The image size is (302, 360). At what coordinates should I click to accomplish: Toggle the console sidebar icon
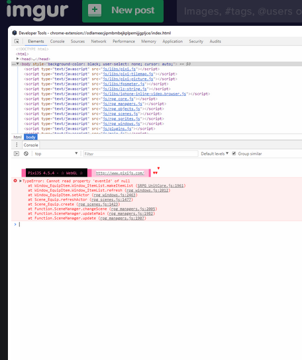17,154
